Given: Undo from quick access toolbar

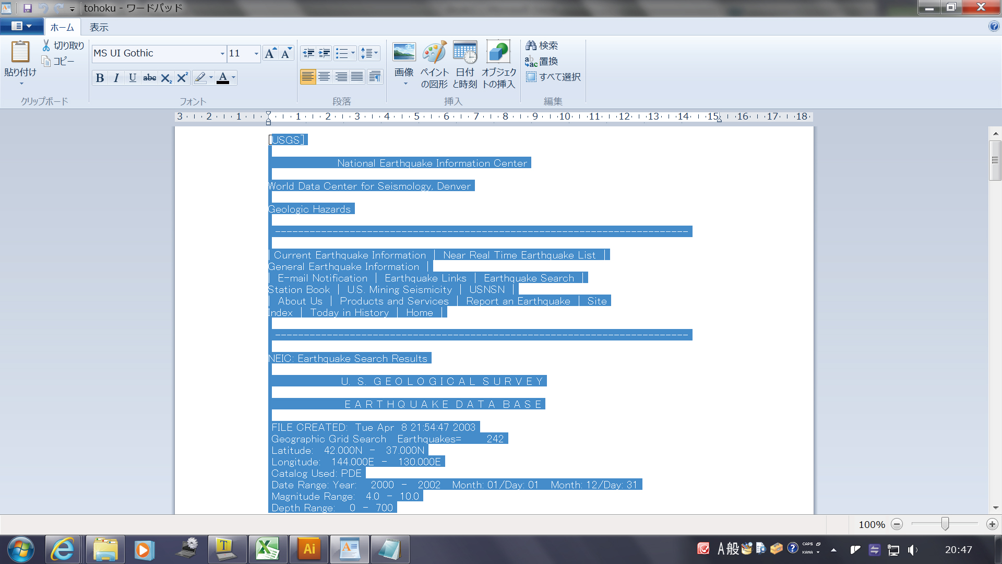Looking at the screenshot, I should tap(43, 8).
